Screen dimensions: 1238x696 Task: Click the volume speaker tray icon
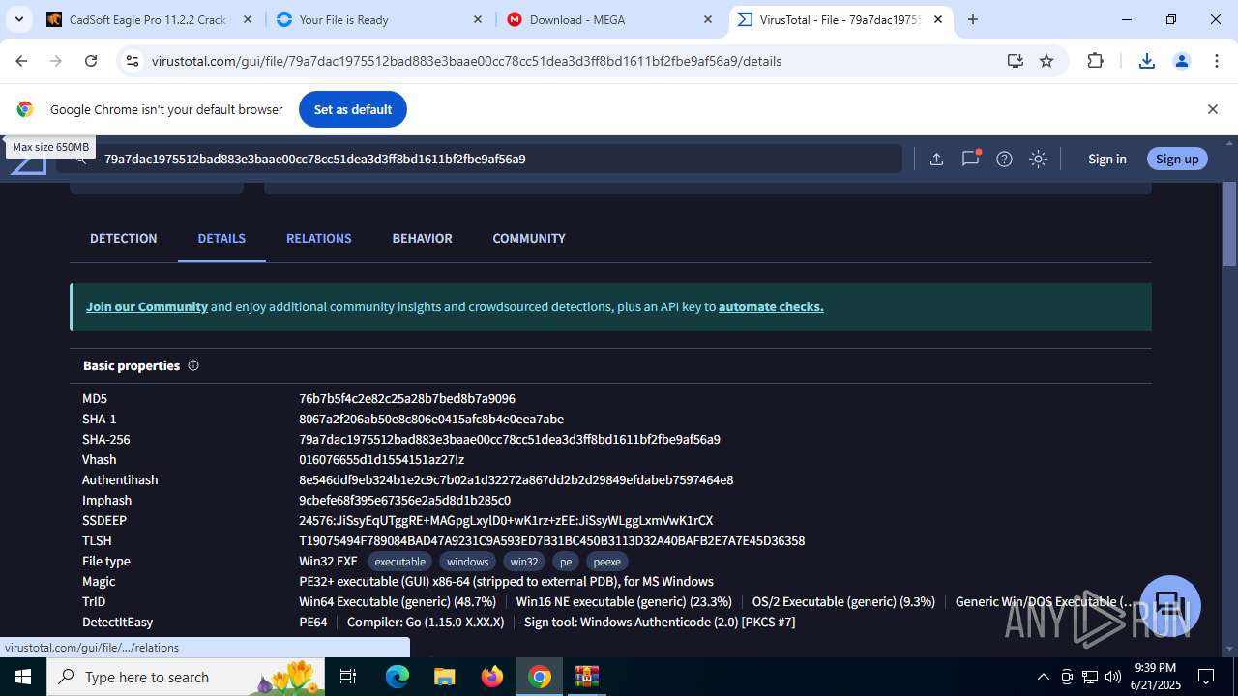click(1113, 677)
